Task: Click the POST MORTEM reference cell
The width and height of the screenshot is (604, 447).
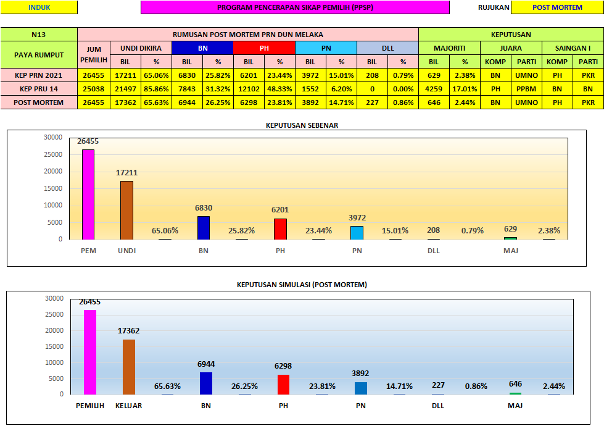Action: tap(557, 7)
